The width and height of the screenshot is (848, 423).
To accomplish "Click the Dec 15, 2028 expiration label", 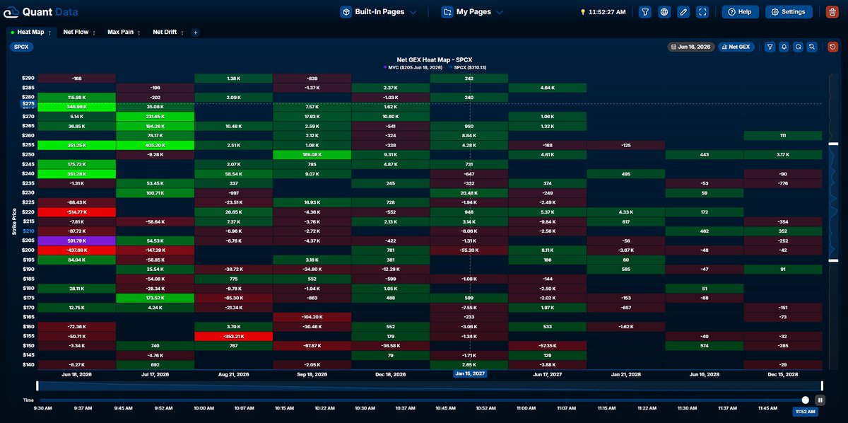I will click(x=782, y=374).
